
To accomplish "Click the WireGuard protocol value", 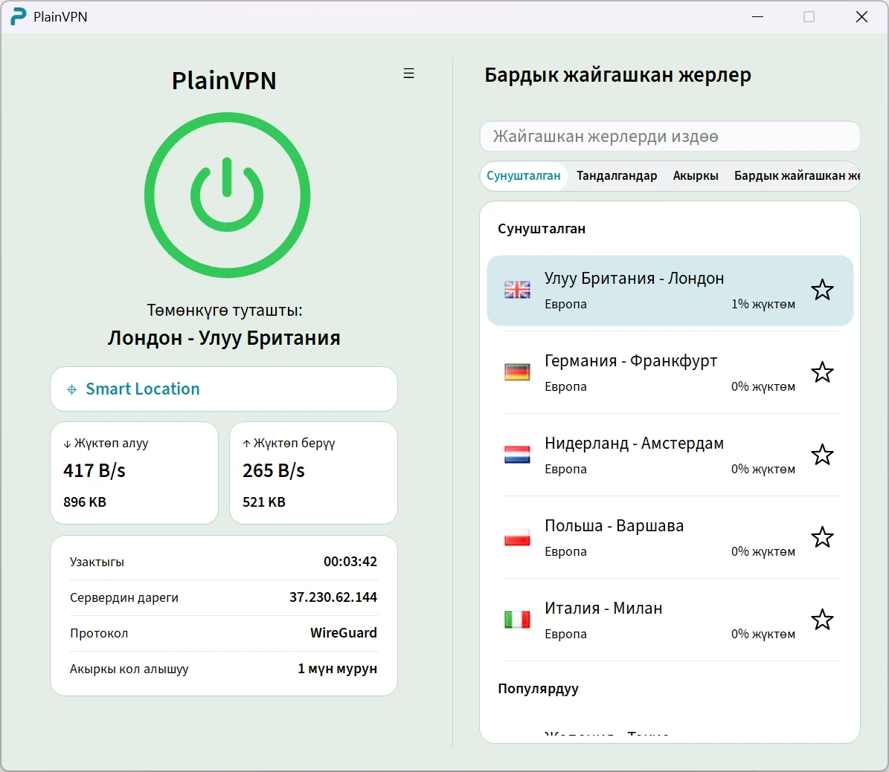I will pos(343,632).
